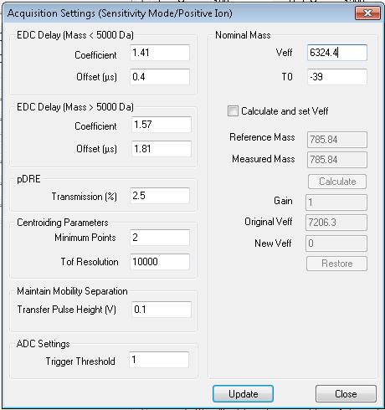Click the 'Minimum Points' label

click(85, 238)
